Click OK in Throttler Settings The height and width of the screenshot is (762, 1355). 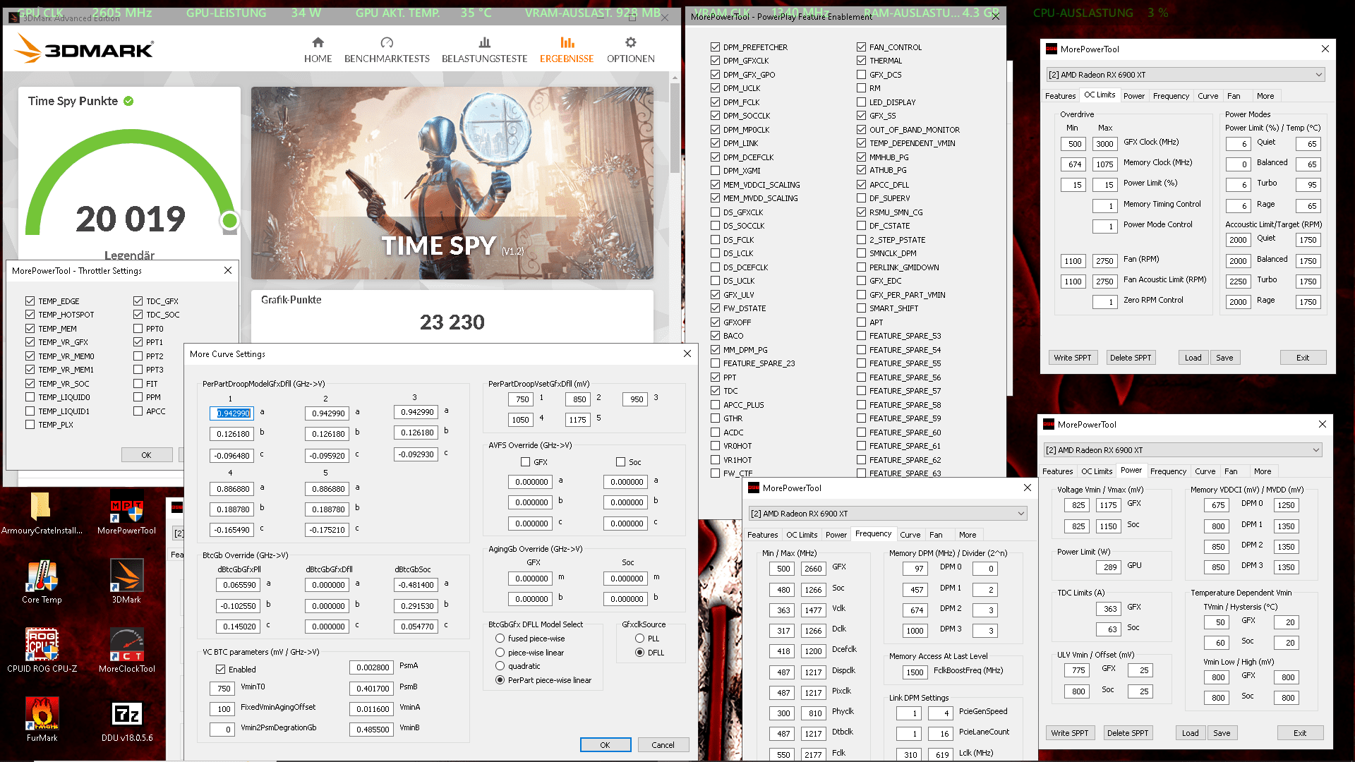pyautogui.click(x=146, y=455)
